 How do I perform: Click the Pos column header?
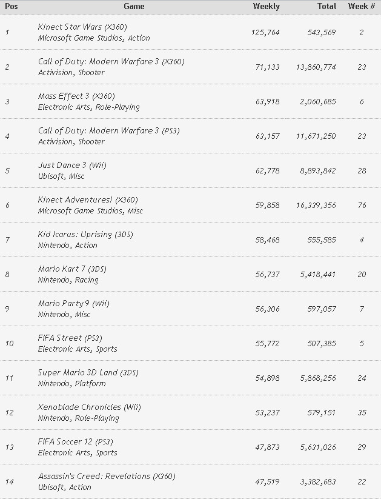point(11,7)
